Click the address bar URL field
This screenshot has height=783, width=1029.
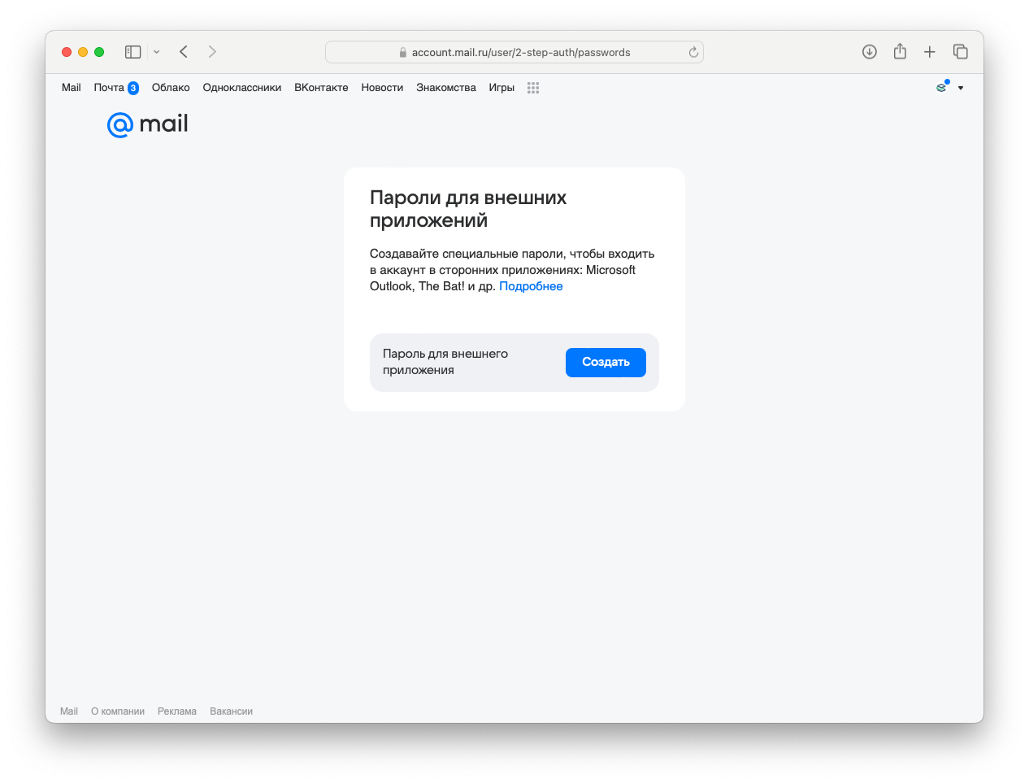click(x=520, y=52)
